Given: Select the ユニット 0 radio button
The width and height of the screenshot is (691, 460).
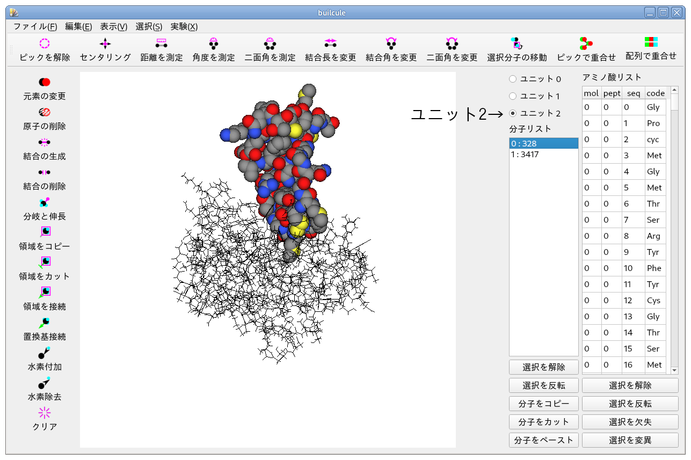Looking at the screenshot, I should 513,79.
